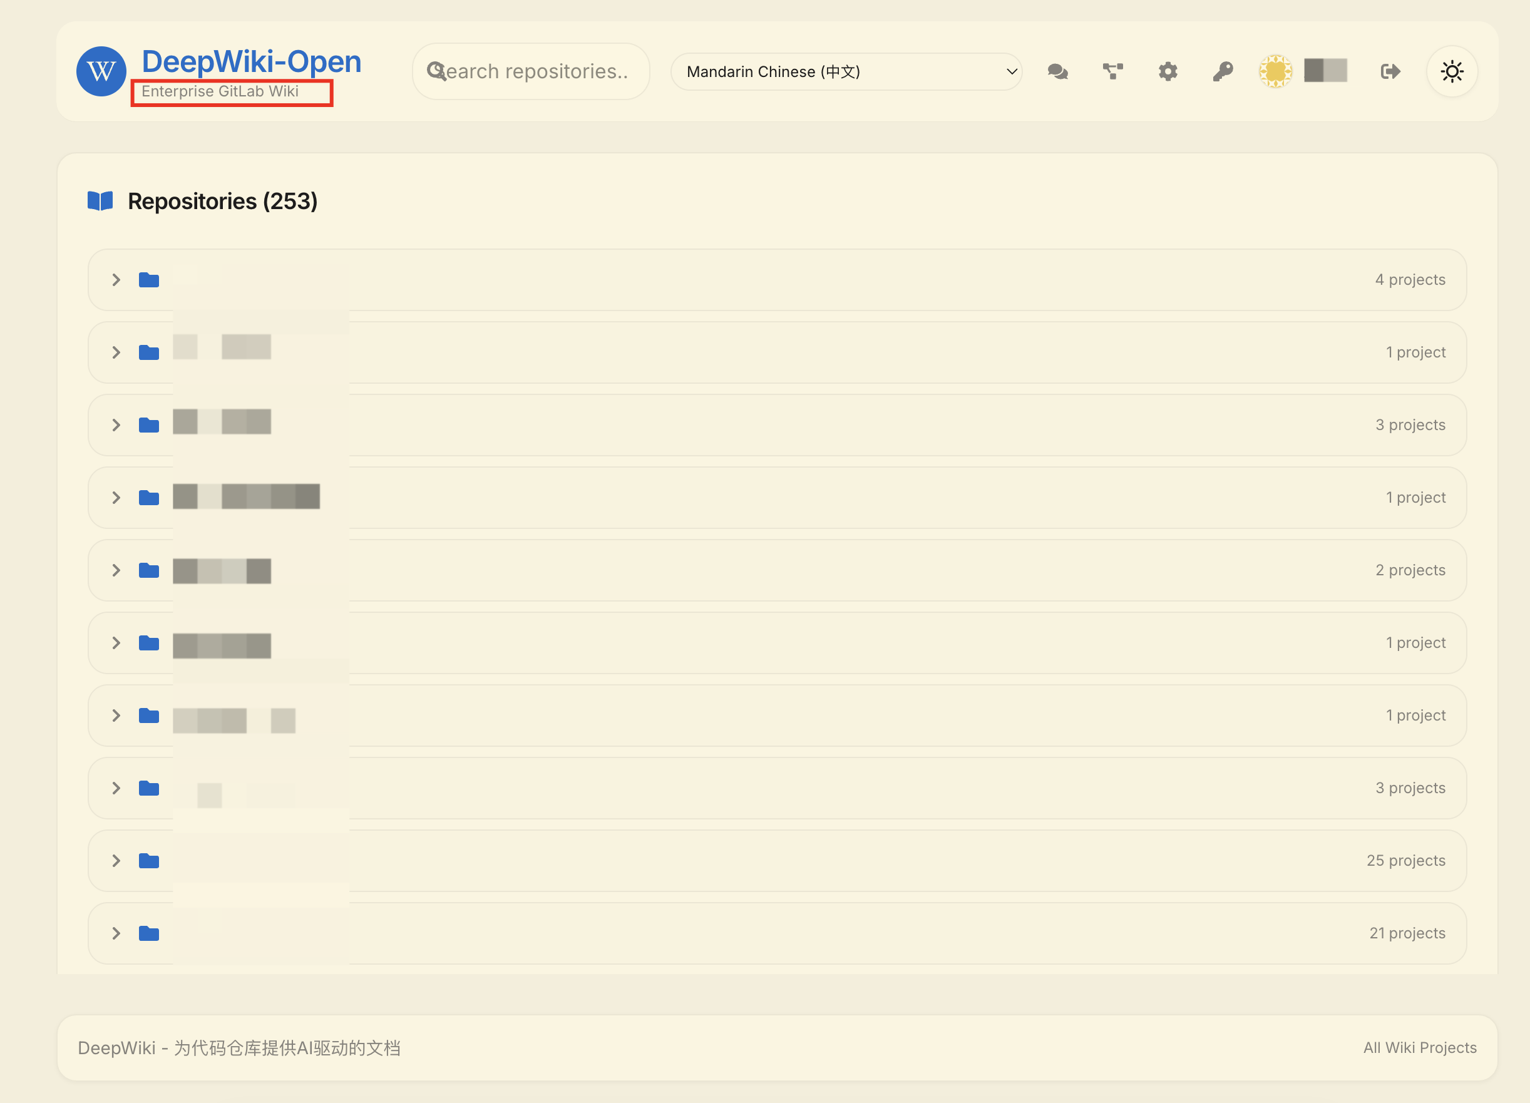
Task: Click the '25 projects' count text
Action: pos(1406,861)
